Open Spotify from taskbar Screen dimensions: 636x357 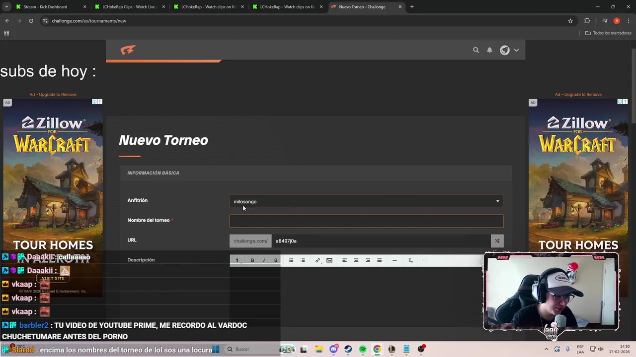click(363, 349)
